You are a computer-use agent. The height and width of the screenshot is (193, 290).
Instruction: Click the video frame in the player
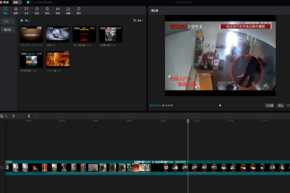pyautogui.click(x=220, y=56)
